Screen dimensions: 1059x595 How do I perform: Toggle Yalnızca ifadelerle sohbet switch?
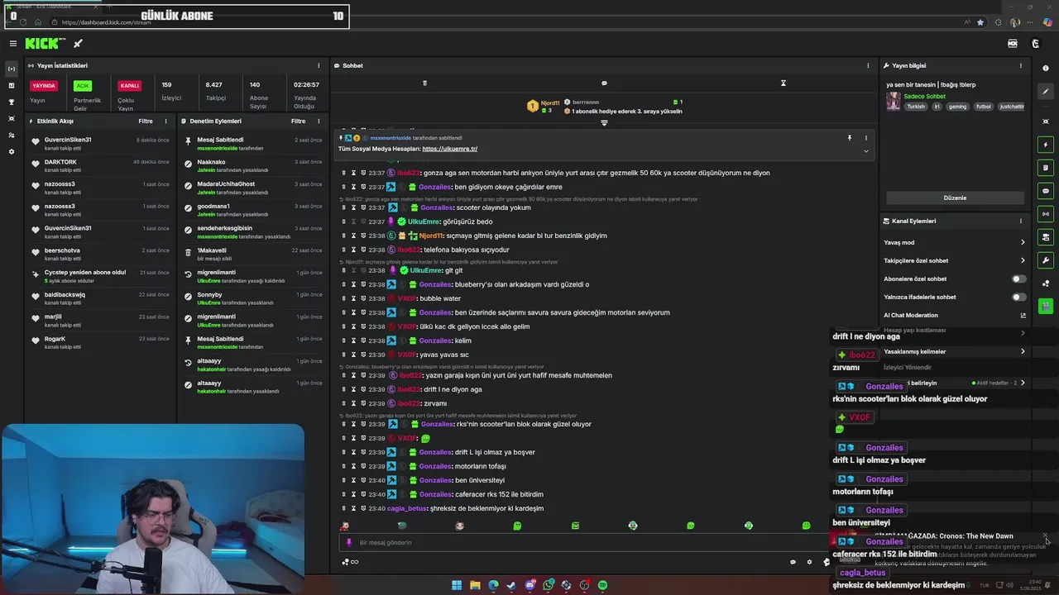[1019, 297]
